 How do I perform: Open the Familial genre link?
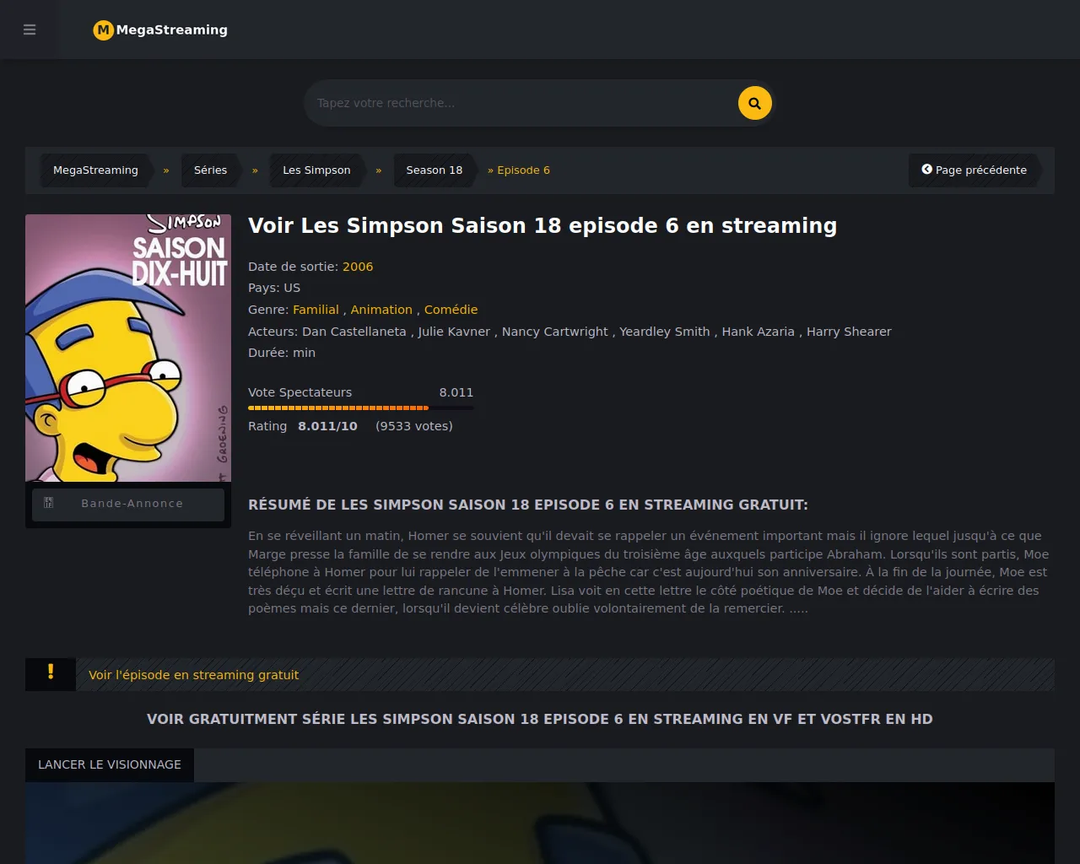pyautogui.click(x=316, y=310)
